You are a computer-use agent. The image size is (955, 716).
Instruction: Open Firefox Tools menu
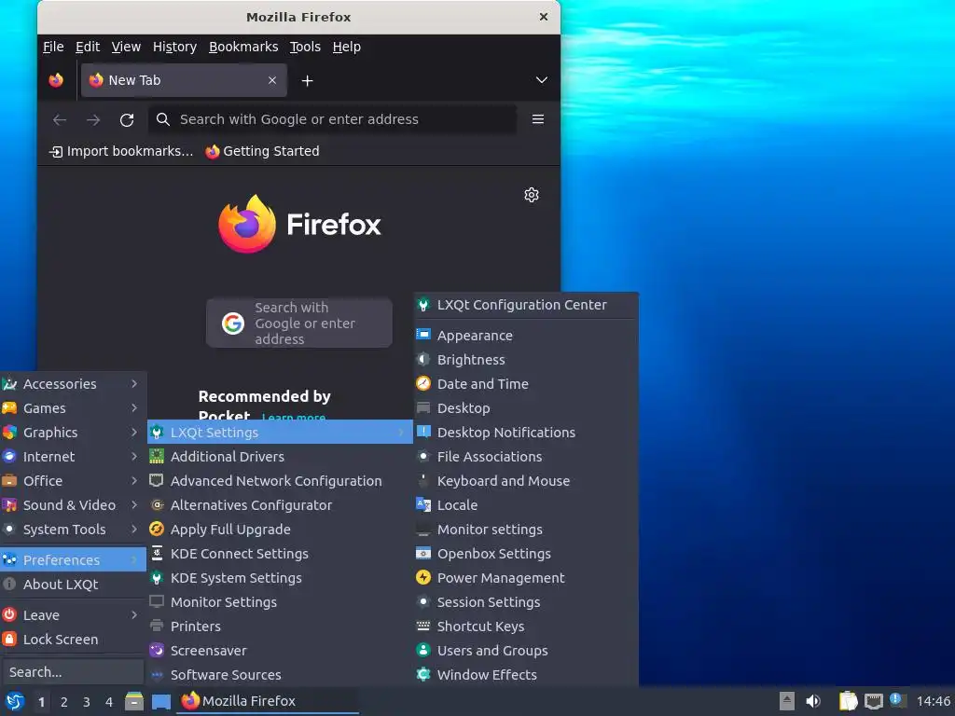[x=305, y=47]
